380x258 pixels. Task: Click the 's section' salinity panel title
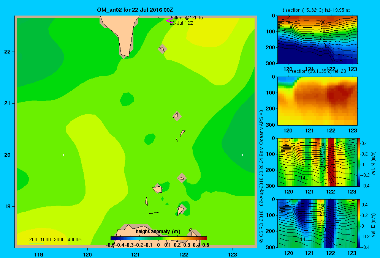click(317, 71)
